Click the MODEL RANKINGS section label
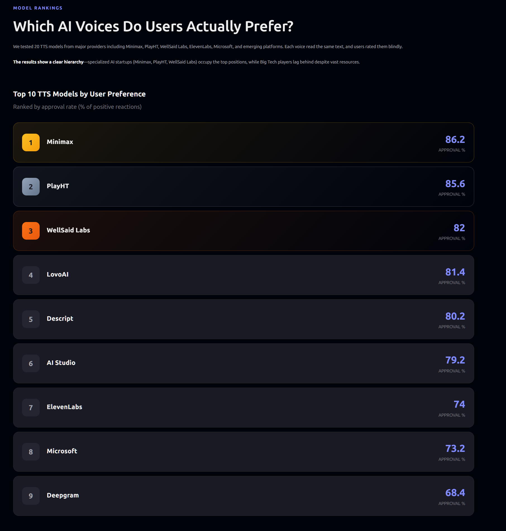This screenshot has height=531, width=506. [38, 8]
